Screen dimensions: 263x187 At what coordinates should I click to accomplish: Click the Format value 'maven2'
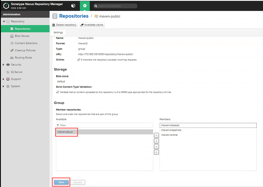pos(83,43)
